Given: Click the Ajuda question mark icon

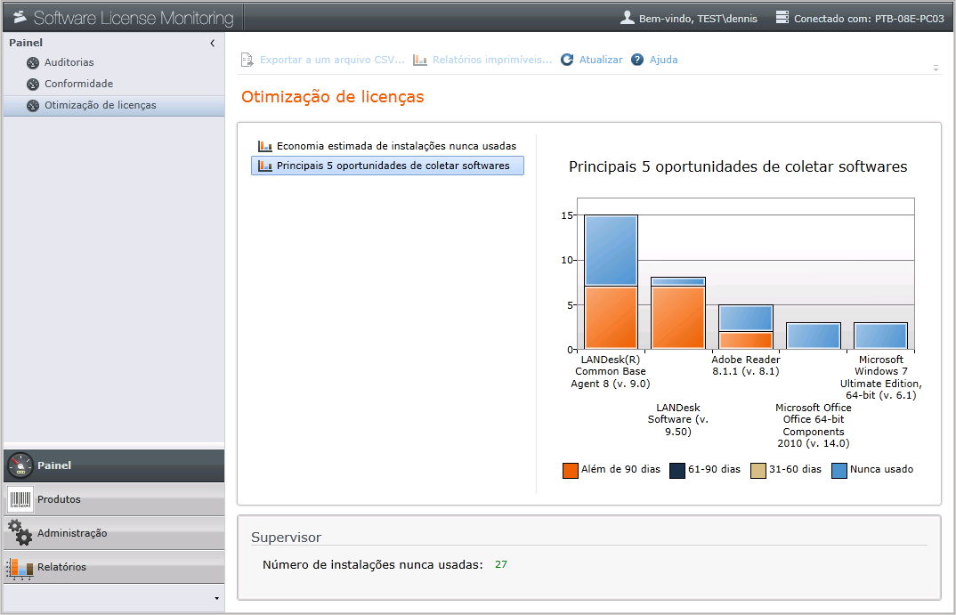Looking at the screenshot, I should [x=637, y=60].
